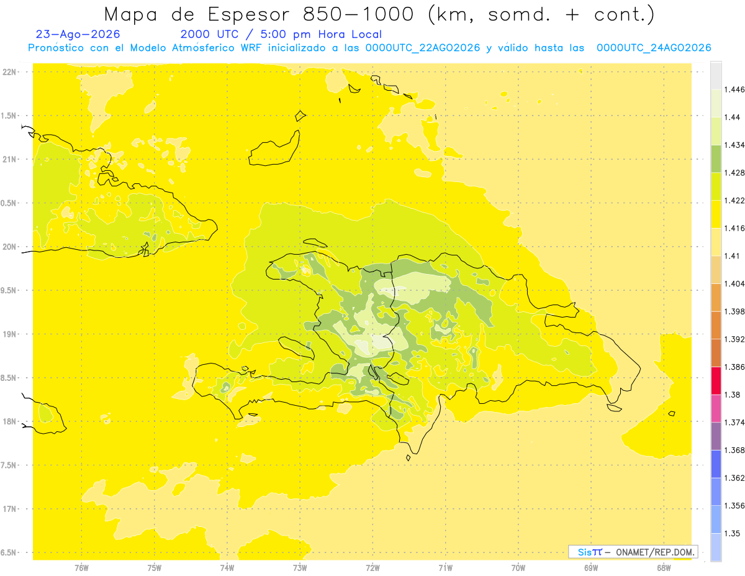Image resolution: width=745 pixels, height=576 pixels.
Task: Click the legend value "1.368"
Action: pos(735,450)
